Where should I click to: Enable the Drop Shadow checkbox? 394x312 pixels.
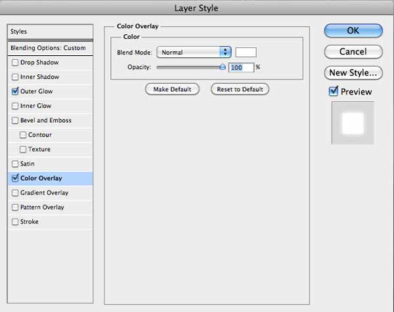pos(15,62)
